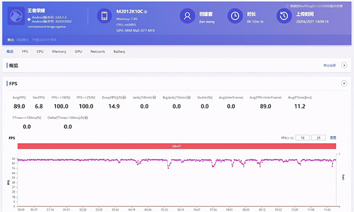Click the Avg(FTime) value 11.2
The height and width of the screenshot is (212, 354).
coord(300,107)
